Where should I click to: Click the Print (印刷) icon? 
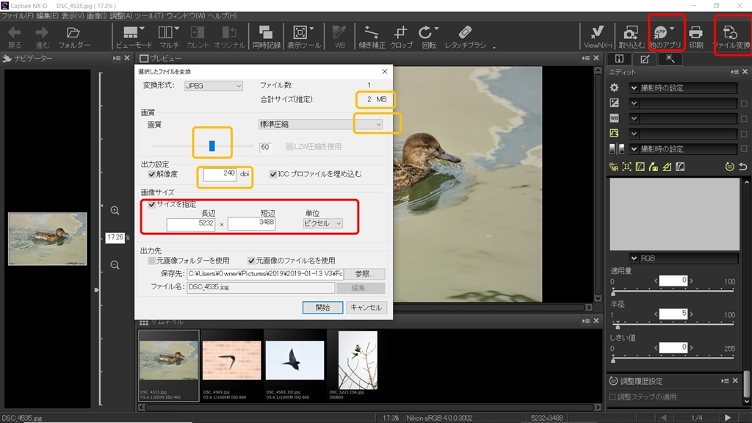point(695,33)
